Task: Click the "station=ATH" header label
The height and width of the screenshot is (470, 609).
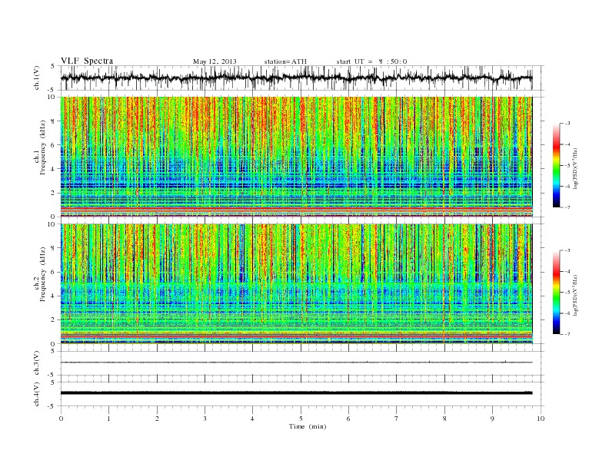Action: (x=285, y=61)
